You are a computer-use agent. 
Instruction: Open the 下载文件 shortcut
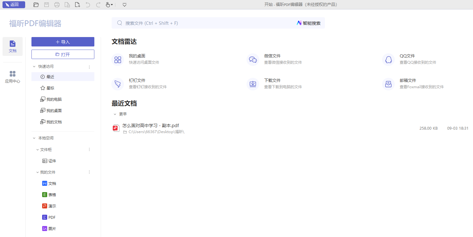(272, 83)
